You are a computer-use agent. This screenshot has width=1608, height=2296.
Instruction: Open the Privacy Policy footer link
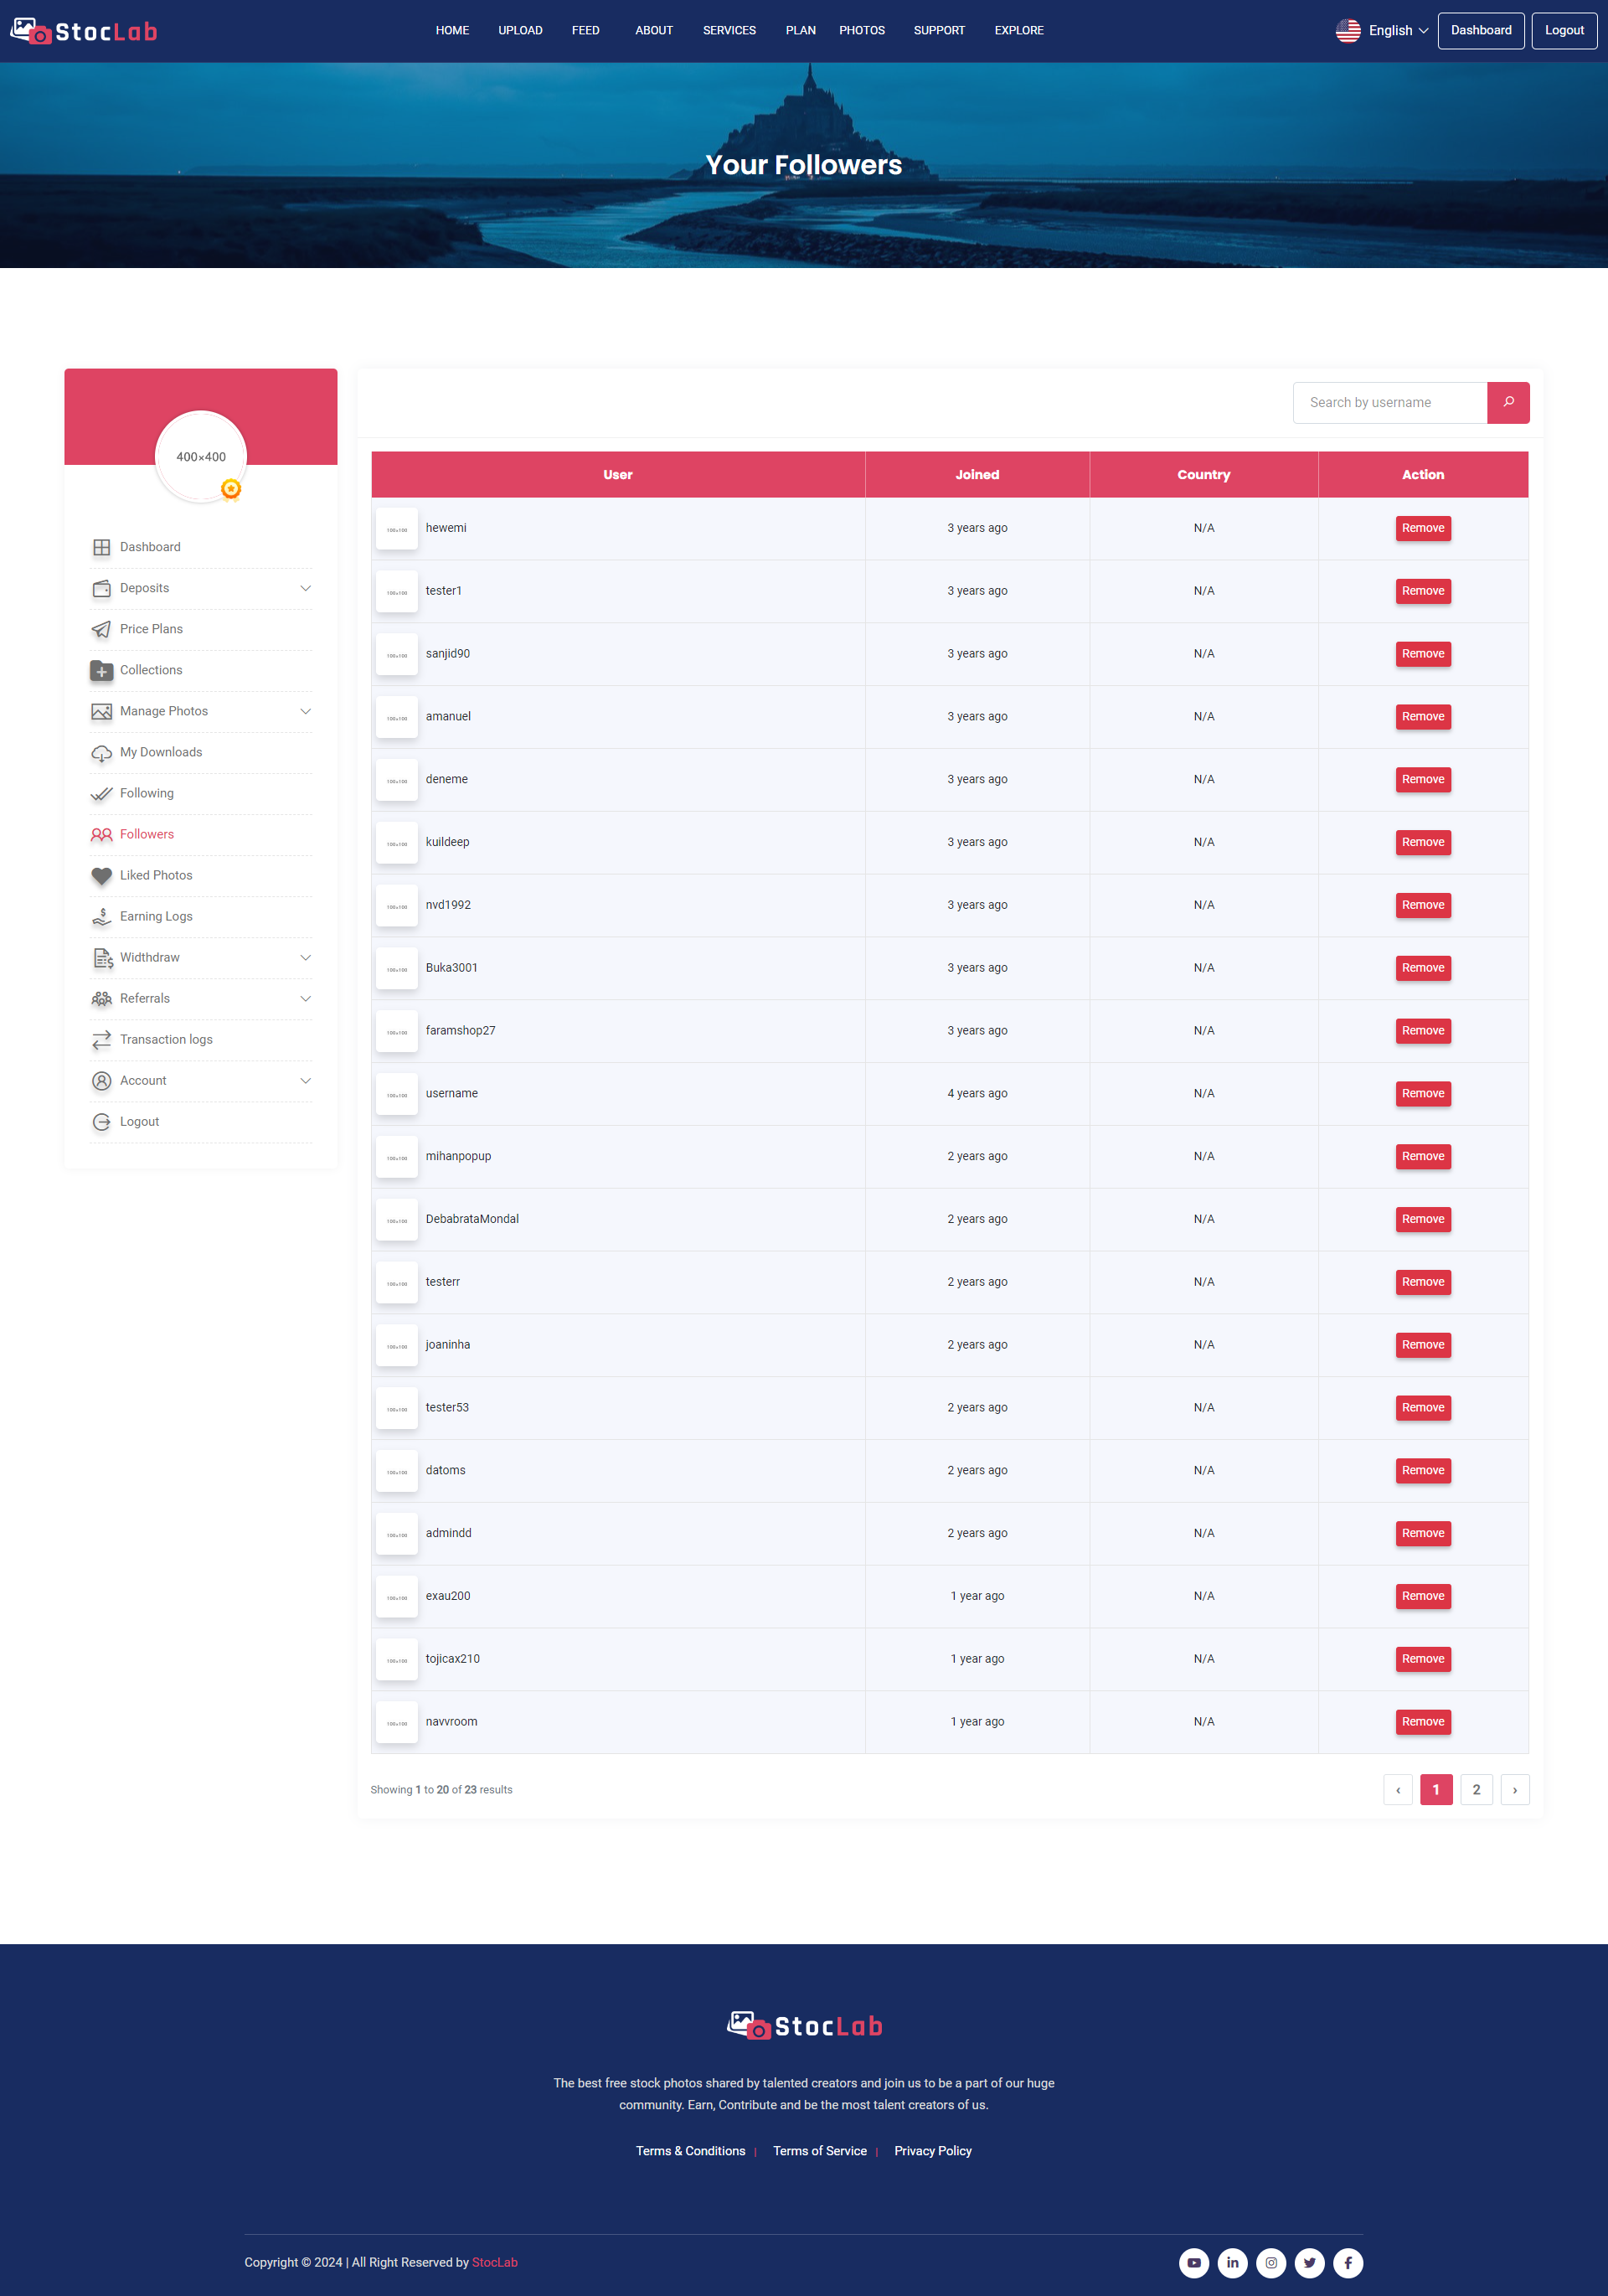pyautogui.click(x=932, y=2150)
